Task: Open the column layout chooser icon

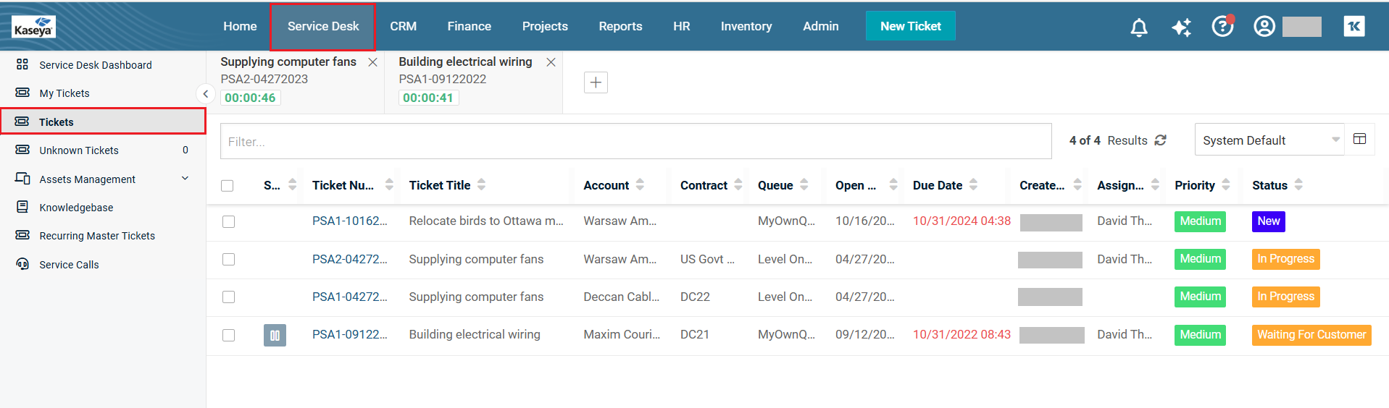Action: (1359, 140)
